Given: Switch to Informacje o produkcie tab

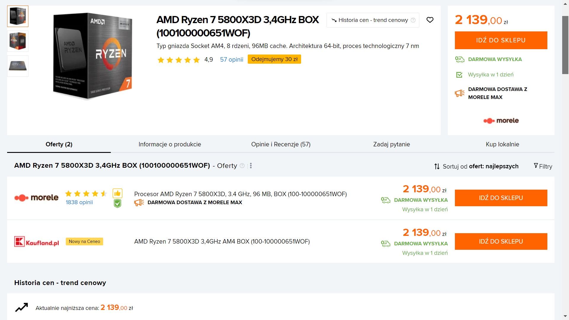Looking at the screenshot, I should tap(170, 144).
